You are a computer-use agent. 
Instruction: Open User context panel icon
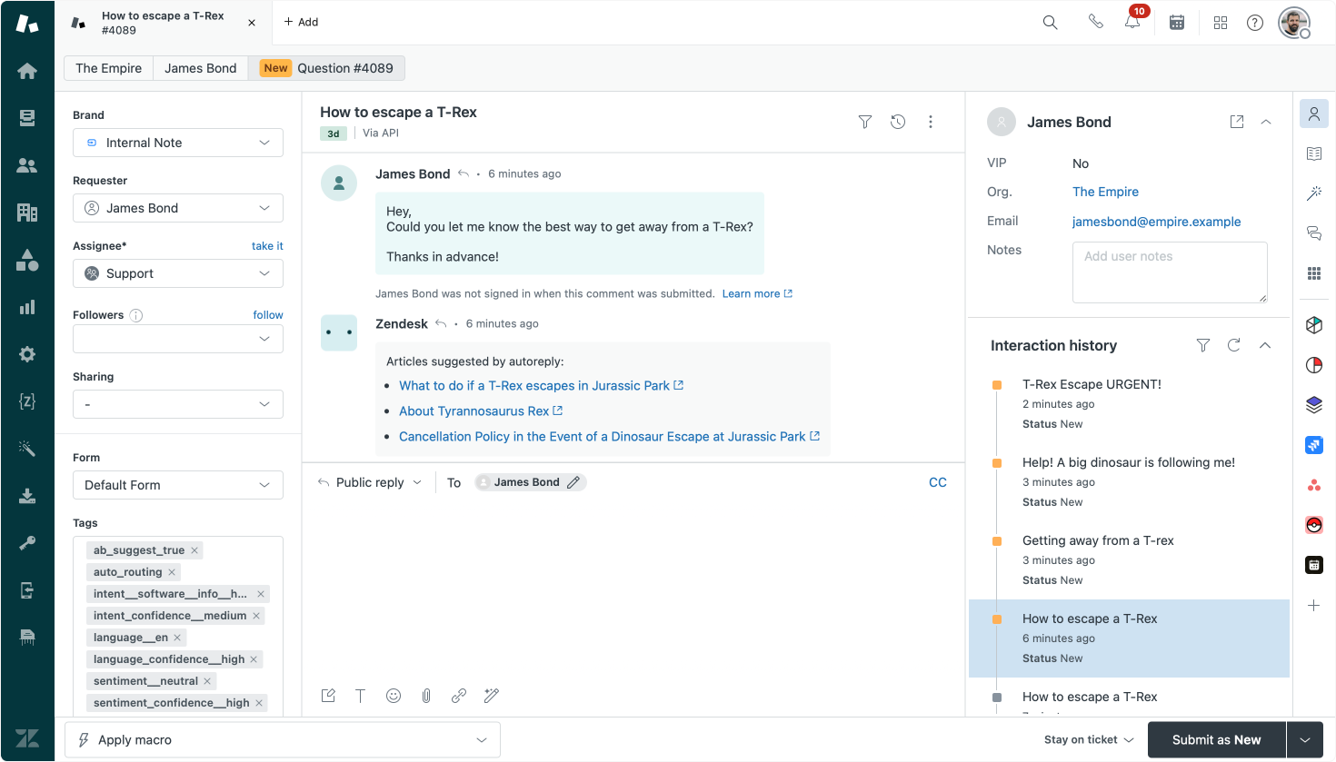tap(1314, 114)
